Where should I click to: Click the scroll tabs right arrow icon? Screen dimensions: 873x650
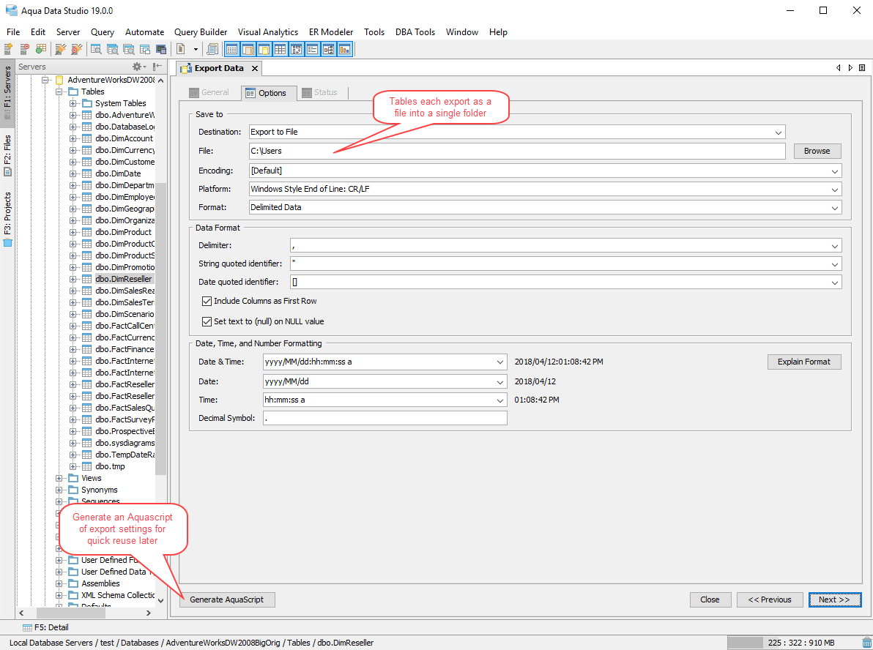pos(850,68)
